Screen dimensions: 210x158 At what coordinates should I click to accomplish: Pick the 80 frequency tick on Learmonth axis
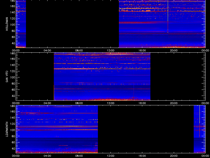pos(14,136)
